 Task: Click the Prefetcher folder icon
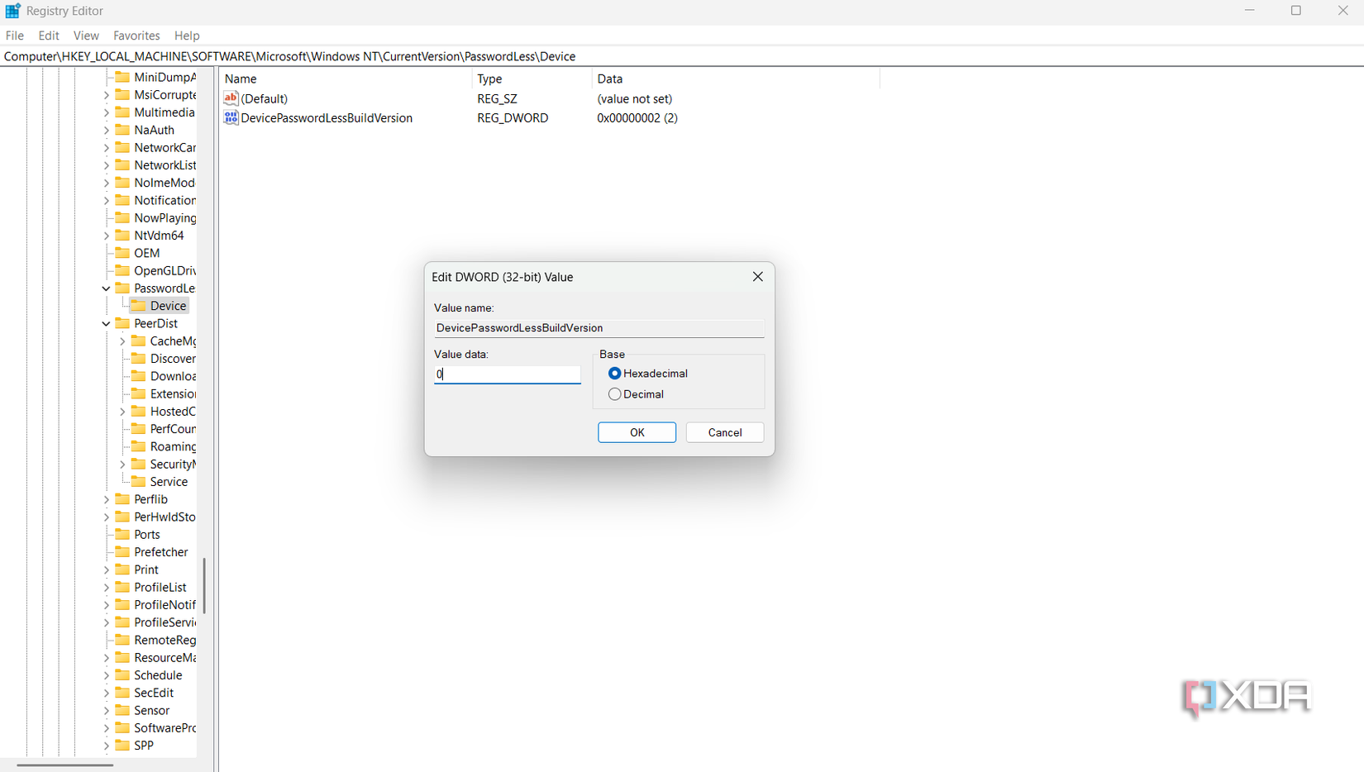(122, 552)
